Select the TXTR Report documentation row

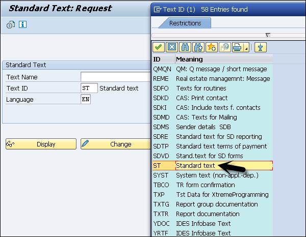coord(213,214)
